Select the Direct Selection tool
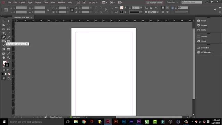The image size is (222, 125). 8,21
